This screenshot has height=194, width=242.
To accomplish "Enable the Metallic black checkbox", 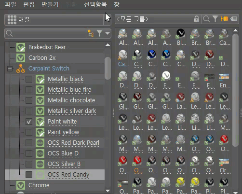I will (29, 79).
